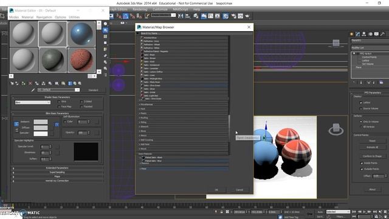389x219 pixels.
Task: Click Cancel in Material/Map Browser
Action: point(239,190)
